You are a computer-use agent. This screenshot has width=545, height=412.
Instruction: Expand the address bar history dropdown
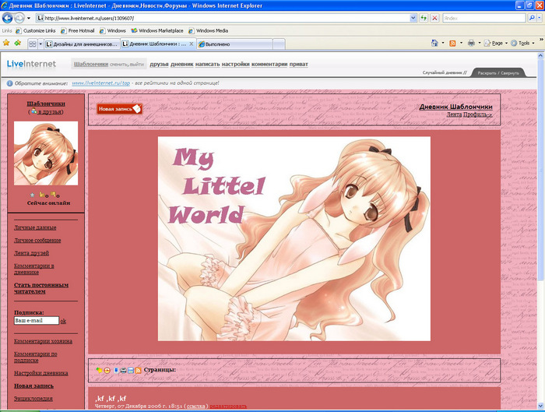pos(413,18)
